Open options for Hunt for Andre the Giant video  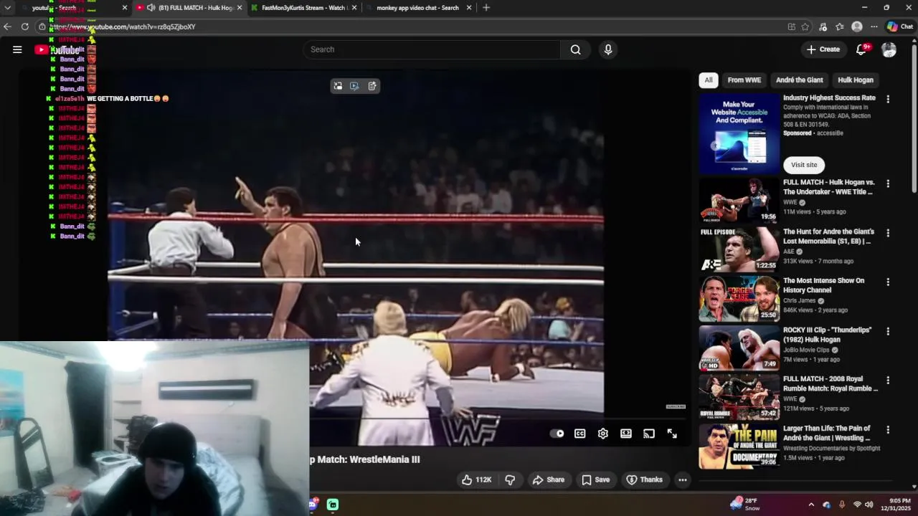888,233
